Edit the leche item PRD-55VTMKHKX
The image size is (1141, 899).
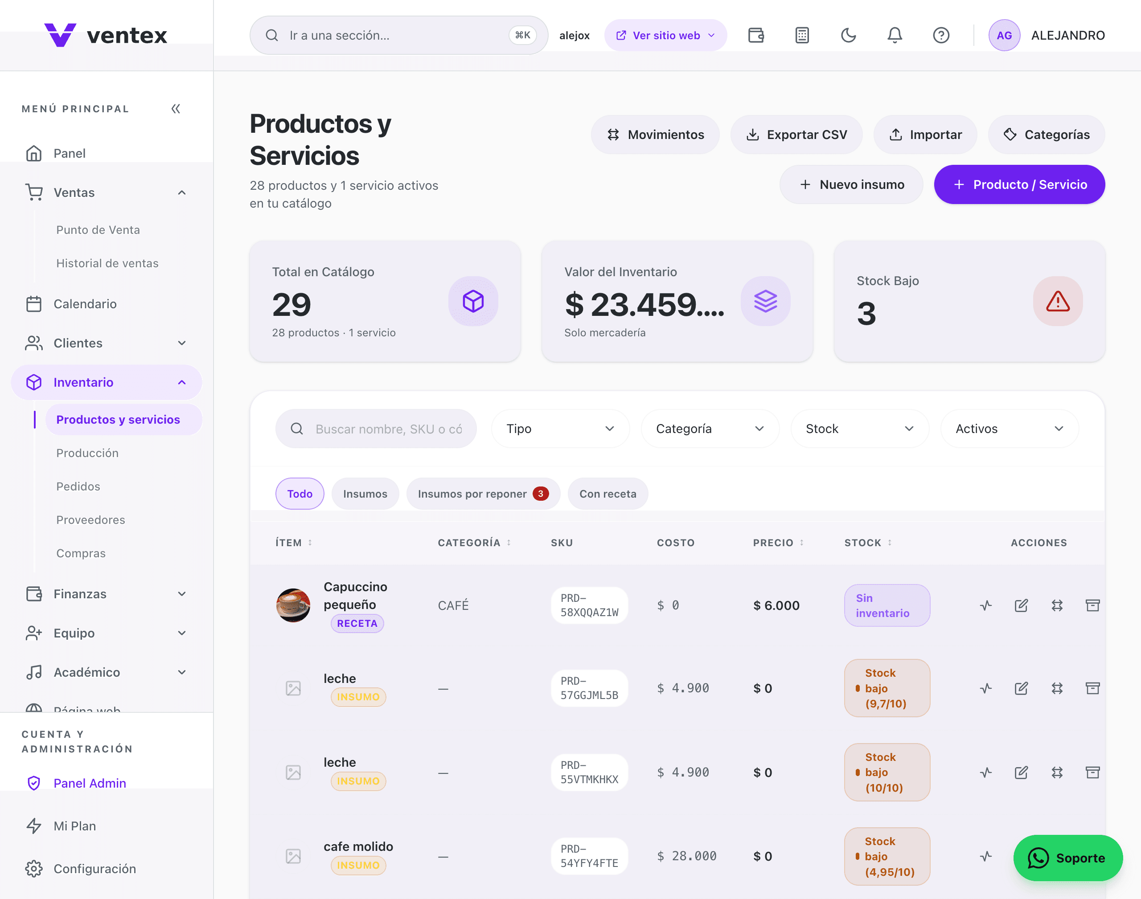pos(1021,772)
